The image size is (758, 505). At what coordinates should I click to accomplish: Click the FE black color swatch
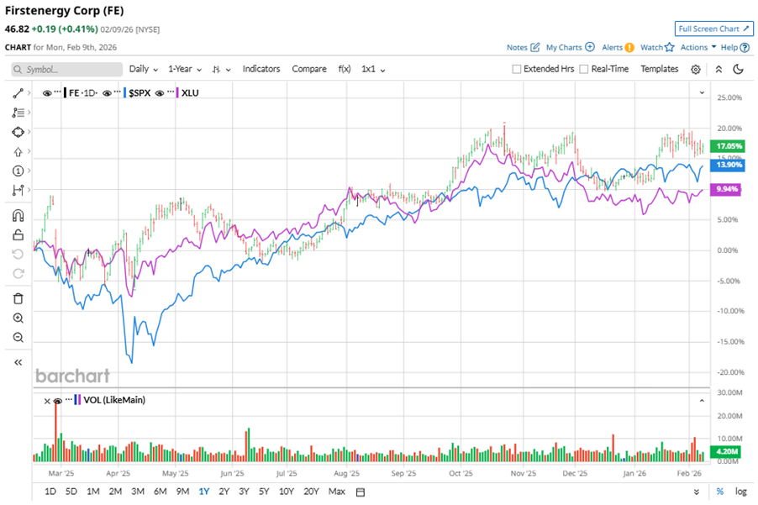65,92
